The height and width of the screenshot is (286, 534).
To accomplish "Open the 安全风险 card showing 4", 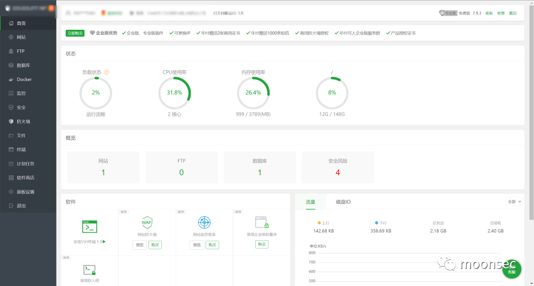I will tap(338, 167).
